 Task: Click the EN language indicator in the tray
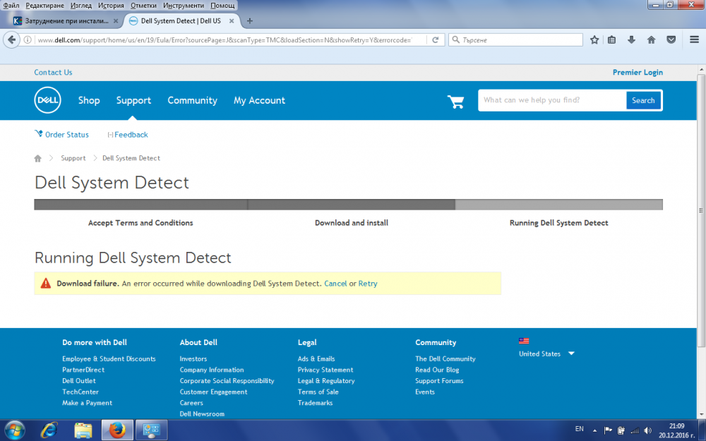coord(580,429)
